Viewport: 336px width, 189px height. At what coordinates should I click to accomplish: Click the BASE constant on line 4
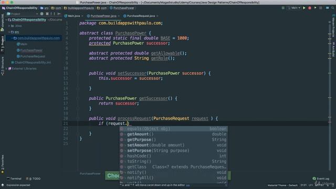point(165,38)
